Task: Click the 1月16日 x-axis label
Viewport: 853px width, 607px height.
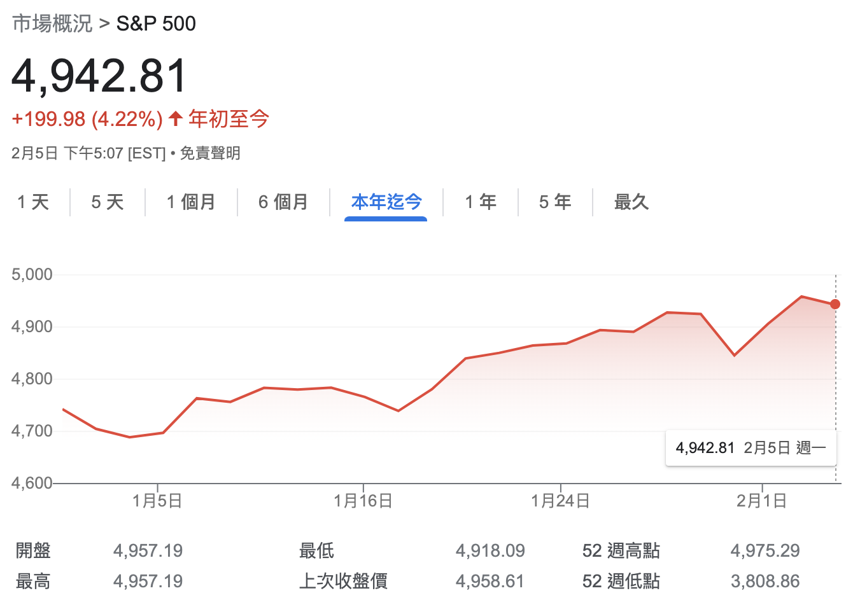Action: [x=363, y=501]
